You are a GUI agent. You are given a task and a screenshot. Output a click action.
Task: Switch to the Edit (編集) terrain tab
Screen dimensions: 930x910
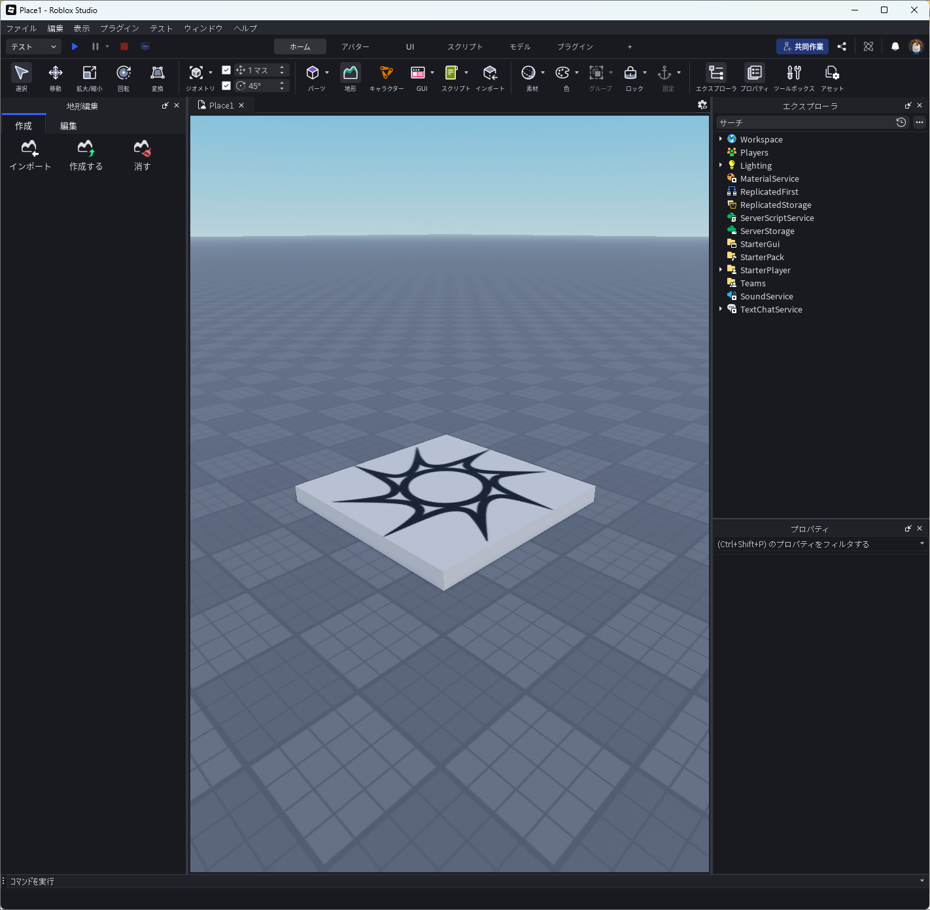pyautogui.click(x=69, y=126)
